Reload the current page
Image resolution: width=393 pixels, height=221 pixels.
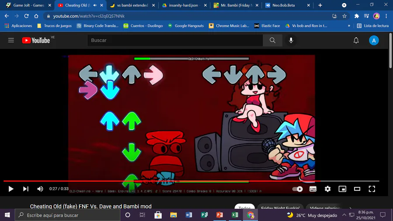click(x=26, y=16)
